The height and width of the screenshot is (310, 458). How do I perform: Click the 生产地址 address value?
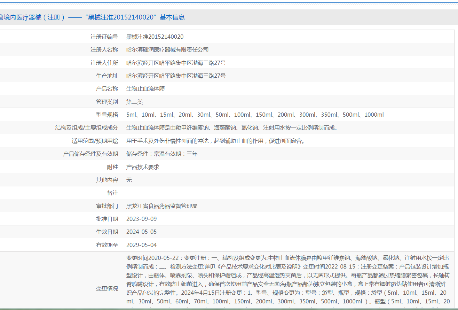click(x=176, y=76)
